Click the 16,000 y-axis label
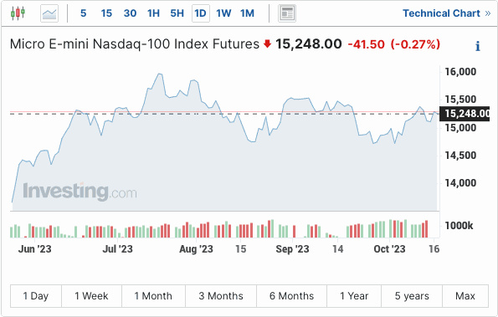The image size is (498, 317). pos(460,72)
